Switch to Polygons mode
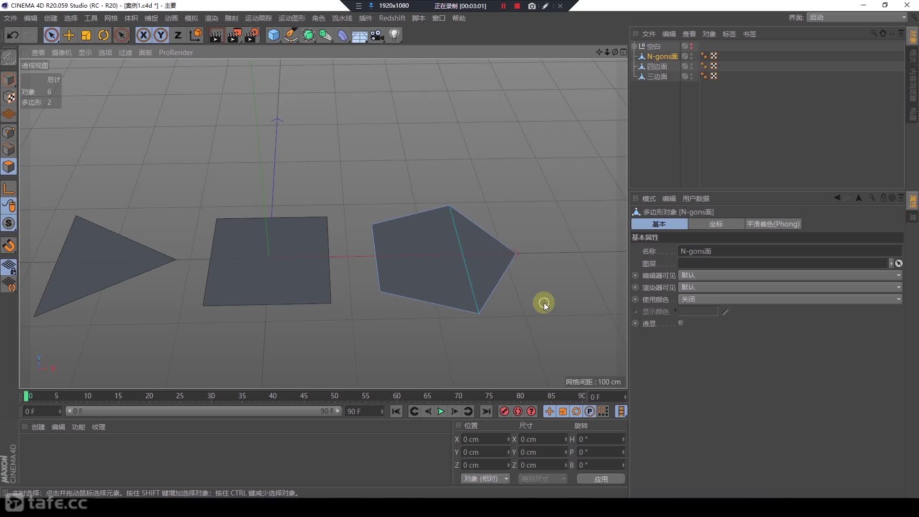Viewport: 919px width, 517px height. [9, 167]
